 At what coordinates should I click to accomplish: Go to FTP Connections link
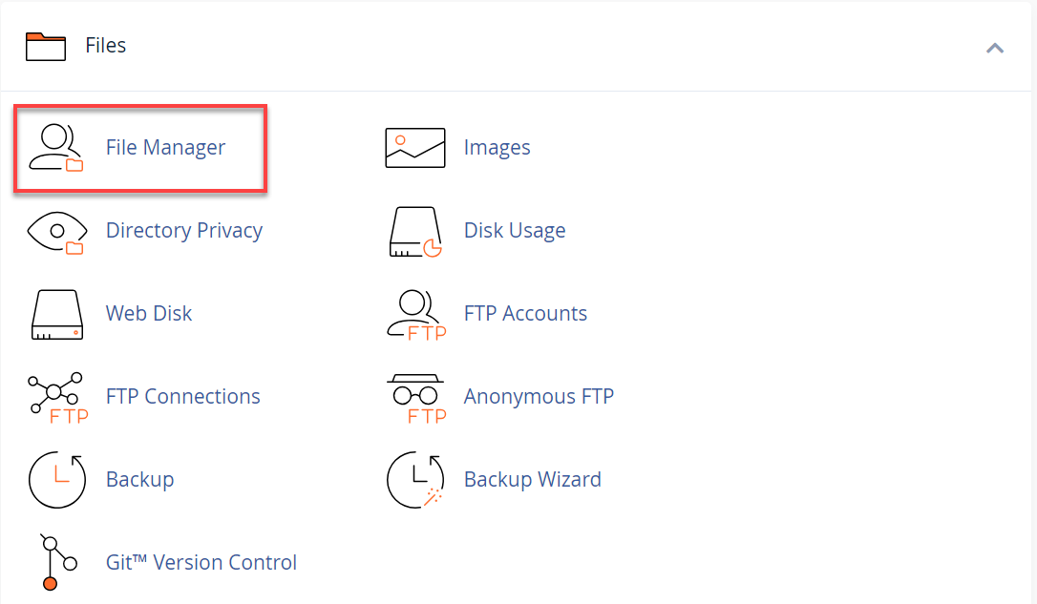pos(182,397)
